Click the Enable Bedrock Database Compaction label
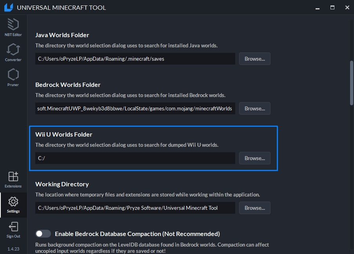The image size is (354, 254). (137, 234)
